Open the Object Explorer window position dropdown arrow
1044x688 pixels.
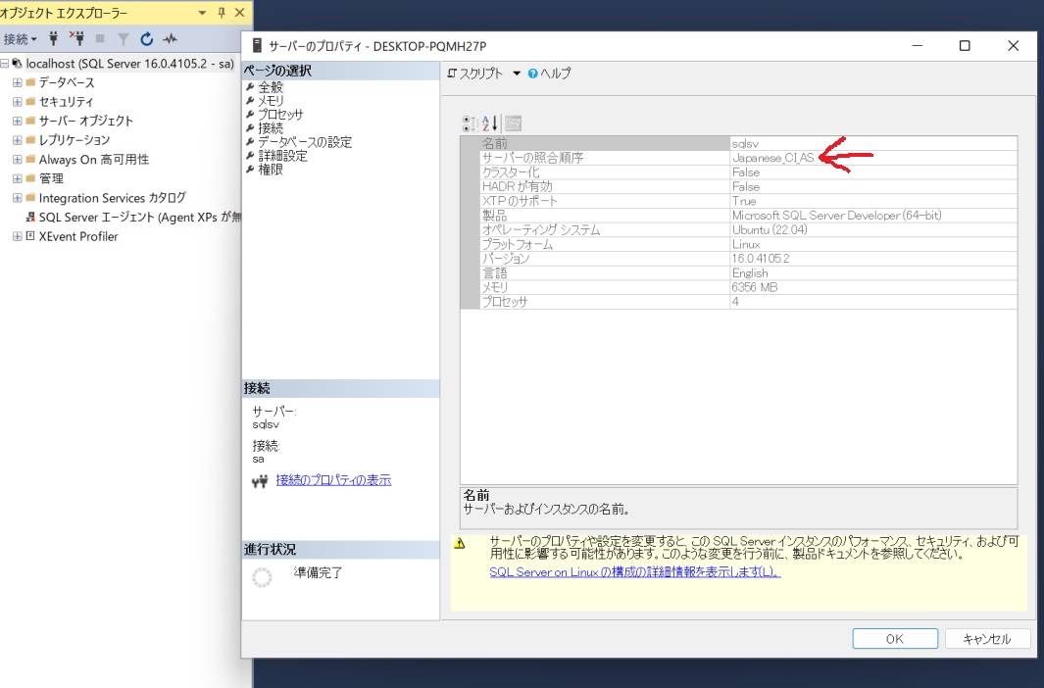click(x=202, y=13)
